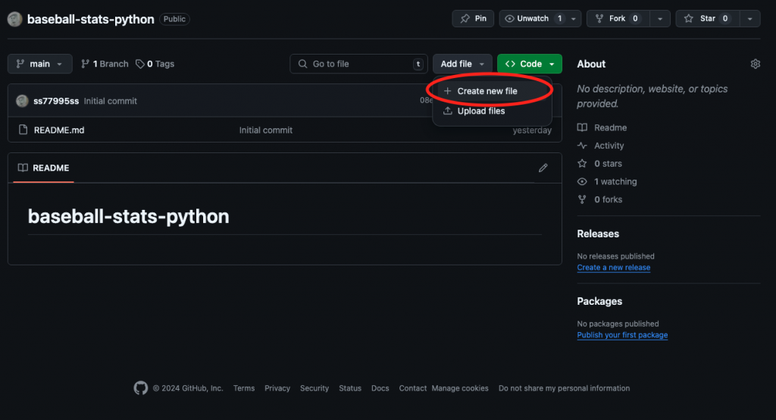Open the Status footer link
This screenshot has width=776, height=420.
coord(350,388)
